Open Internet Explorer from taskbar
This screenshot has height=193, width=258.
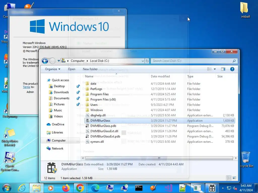pyautogui.click(x=22, y=188)
